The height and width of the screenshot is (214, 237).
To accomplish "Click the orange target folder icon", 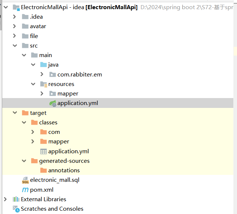I will coord(25,113).
